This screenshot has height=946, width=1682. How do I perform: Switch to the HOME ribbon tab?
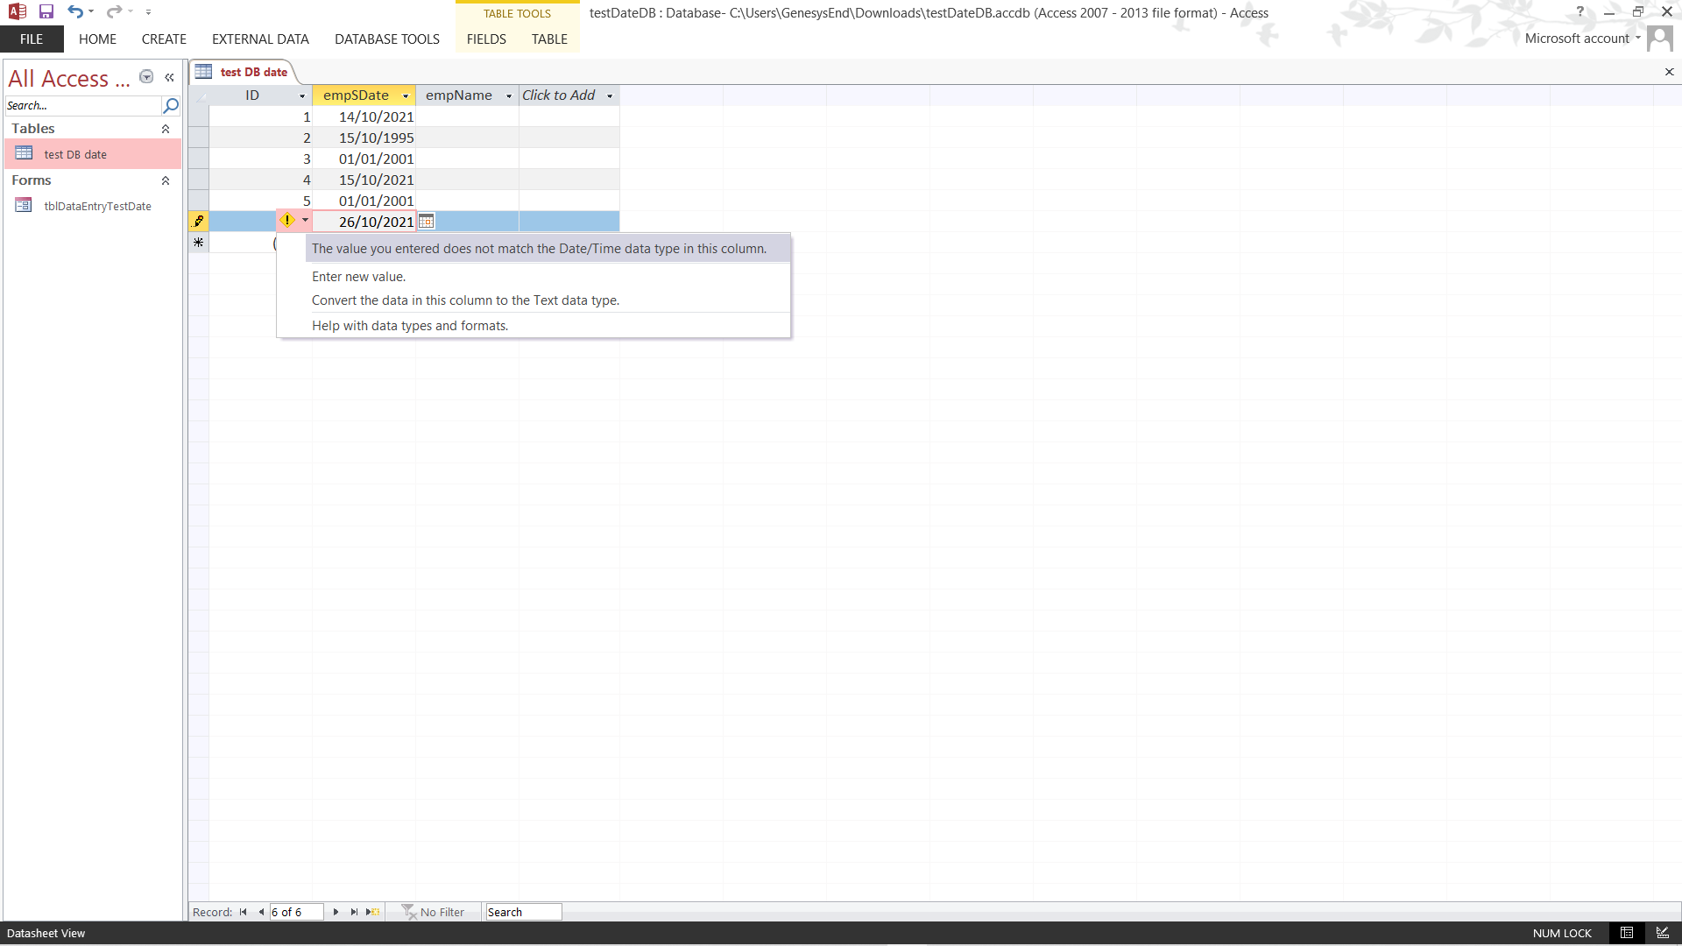click(x=97, y=39)
